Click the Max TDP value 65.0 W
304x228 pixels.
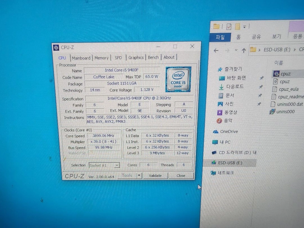click(x=152, y=77)
